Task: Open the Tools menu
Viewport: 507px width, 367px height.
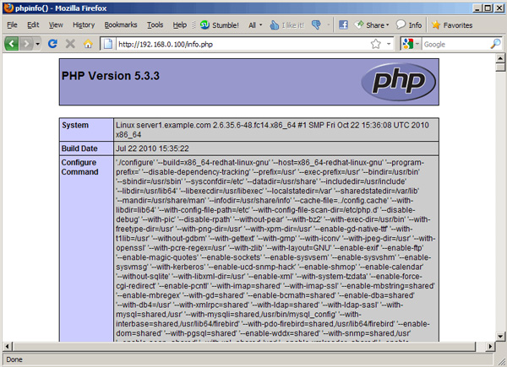Action: pos(155,24)
